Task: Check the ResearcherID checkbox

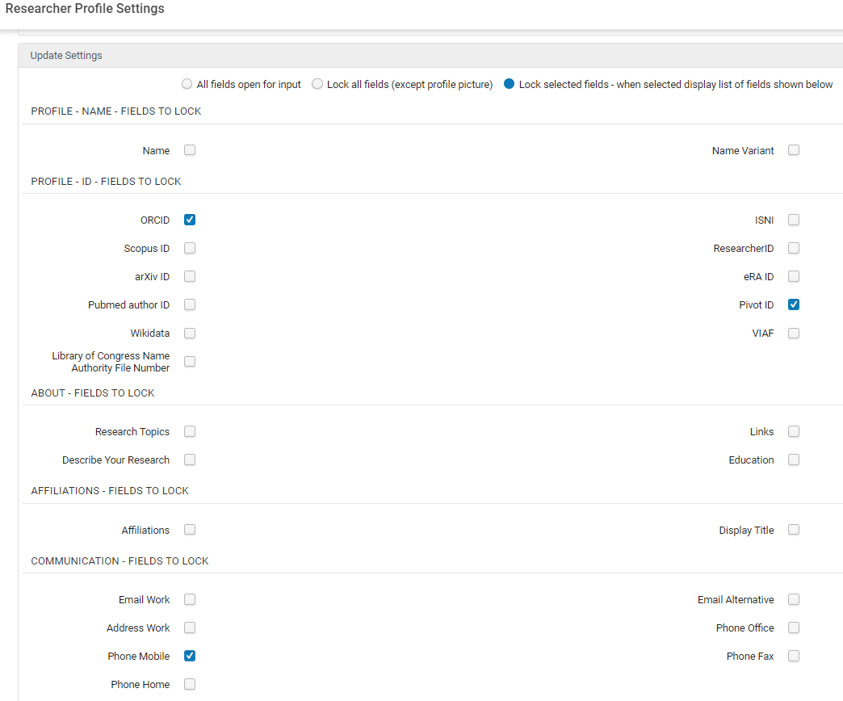Action: pos(794,248)
